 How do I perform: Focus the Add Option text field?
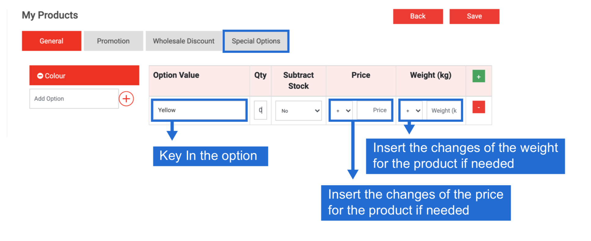(x=74, y=99)
